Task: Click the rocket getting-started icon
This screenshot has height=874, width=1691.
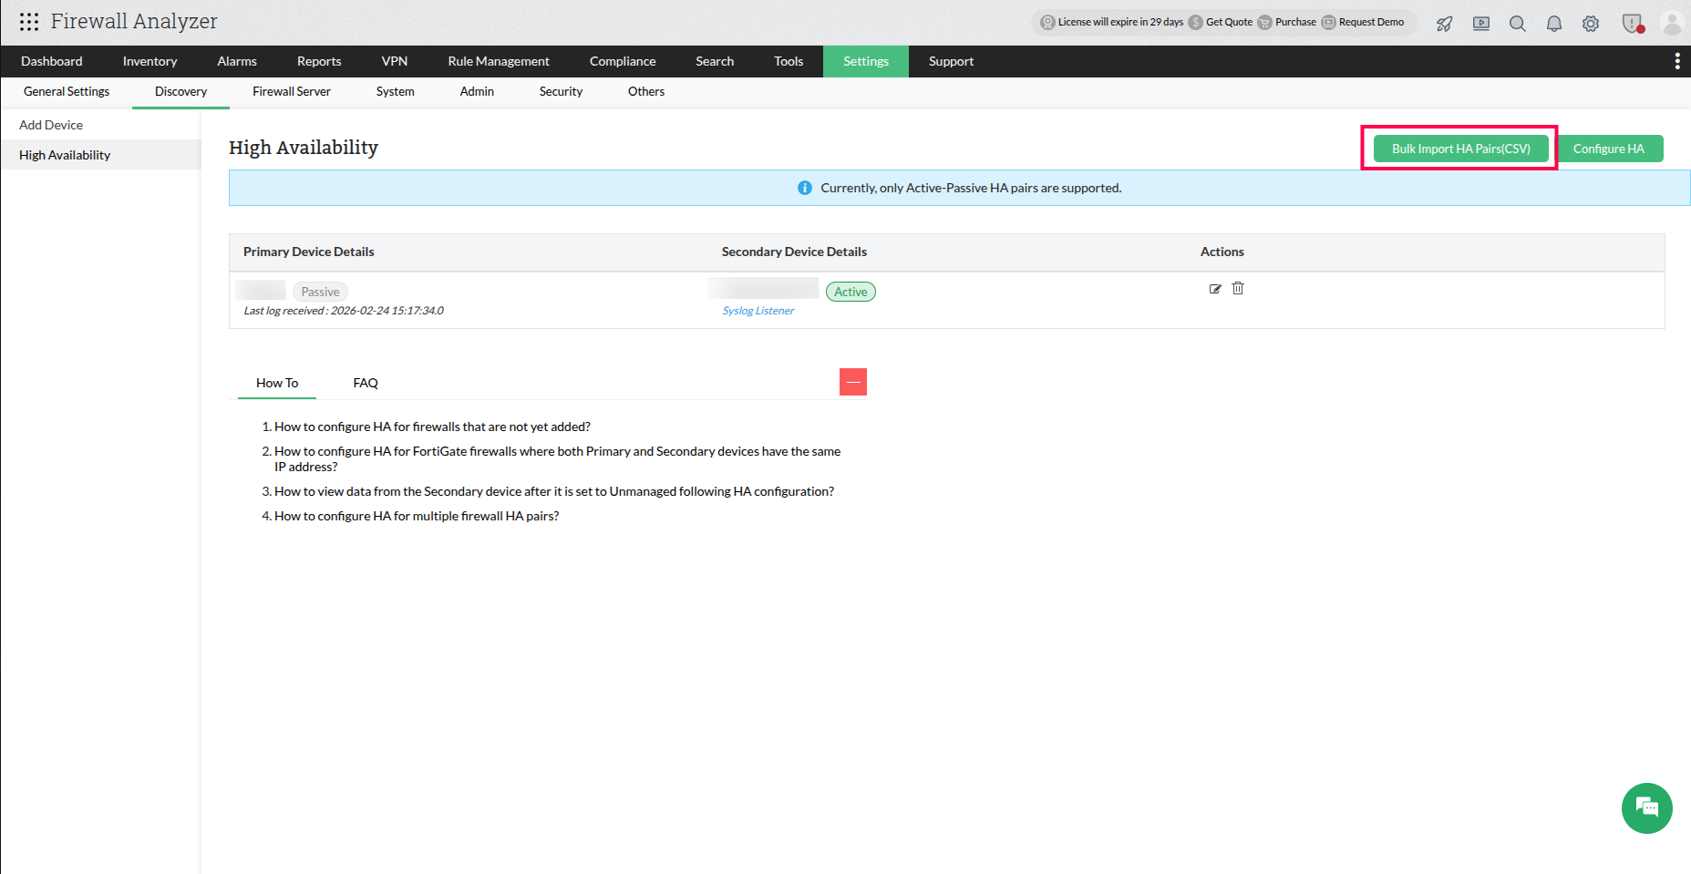Action: (1444, 23)
